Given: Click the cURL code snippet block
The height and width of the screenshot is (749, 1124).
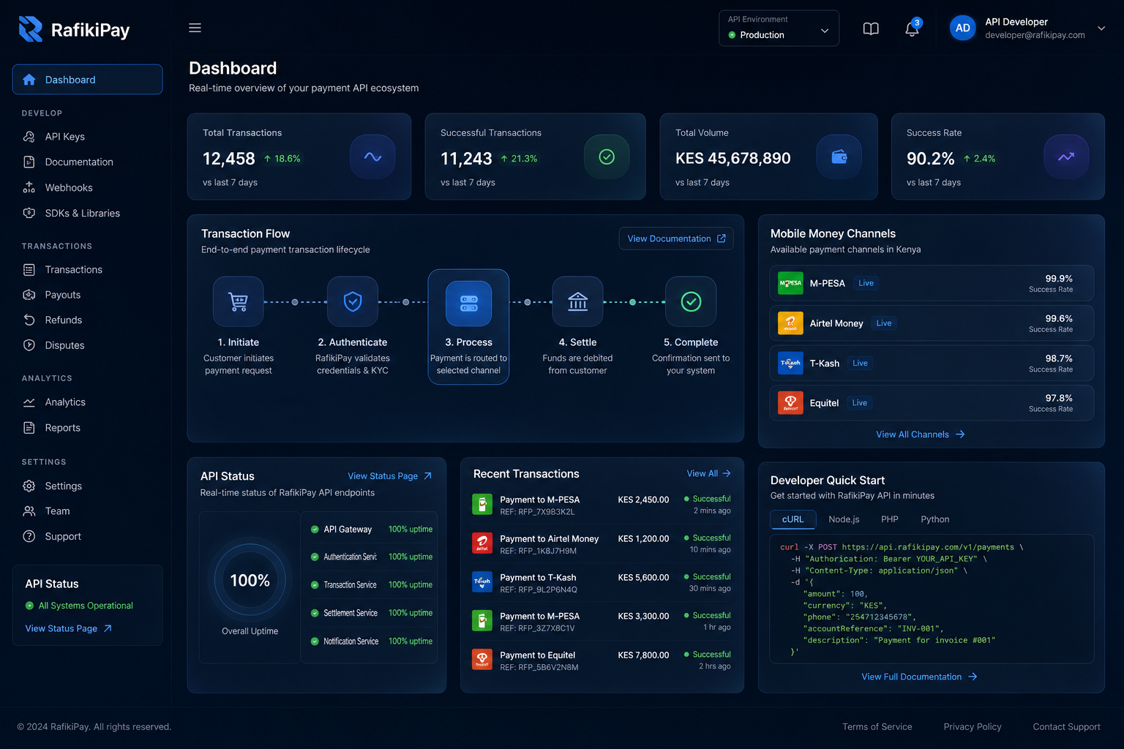Looking at the screenshot, I should pyautogui.click(x=932, y=598).
